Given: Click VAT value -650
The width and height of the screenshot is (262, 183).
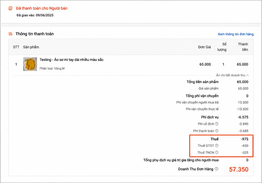Looking at the screenshot, I should click(245, 146).
